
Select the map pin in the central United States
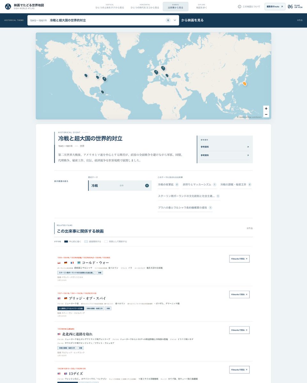[86, 75]
